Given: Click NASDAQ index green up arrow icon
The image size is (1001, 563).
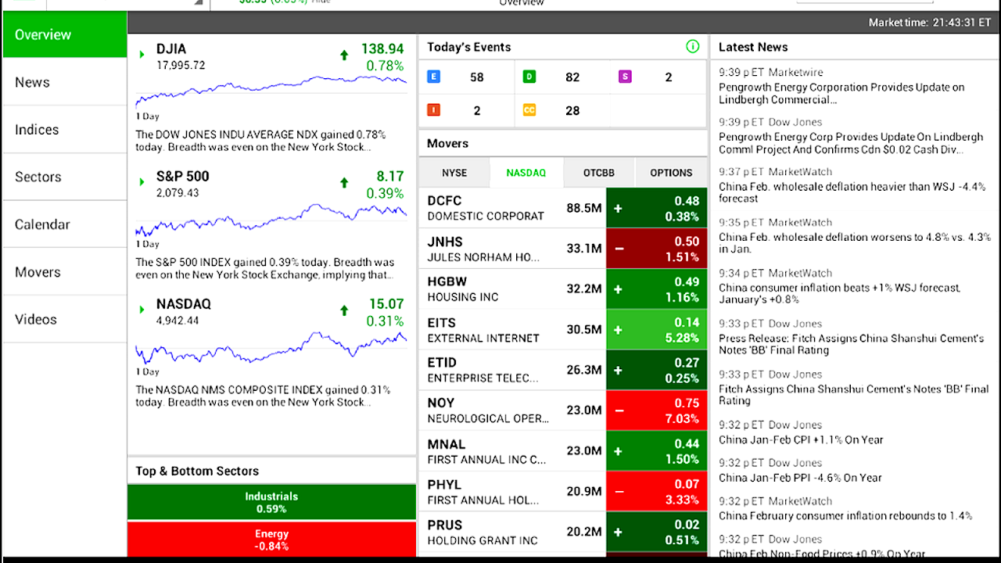Looking at the screenshot, I should 344,310.
